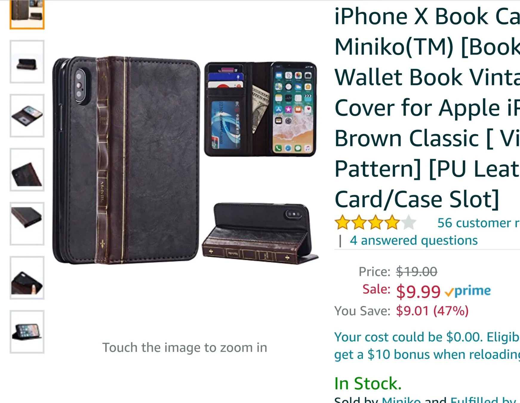Open the thumbnail with finger touching case
Screen dimensions: 520x403
tap(27, 278)
